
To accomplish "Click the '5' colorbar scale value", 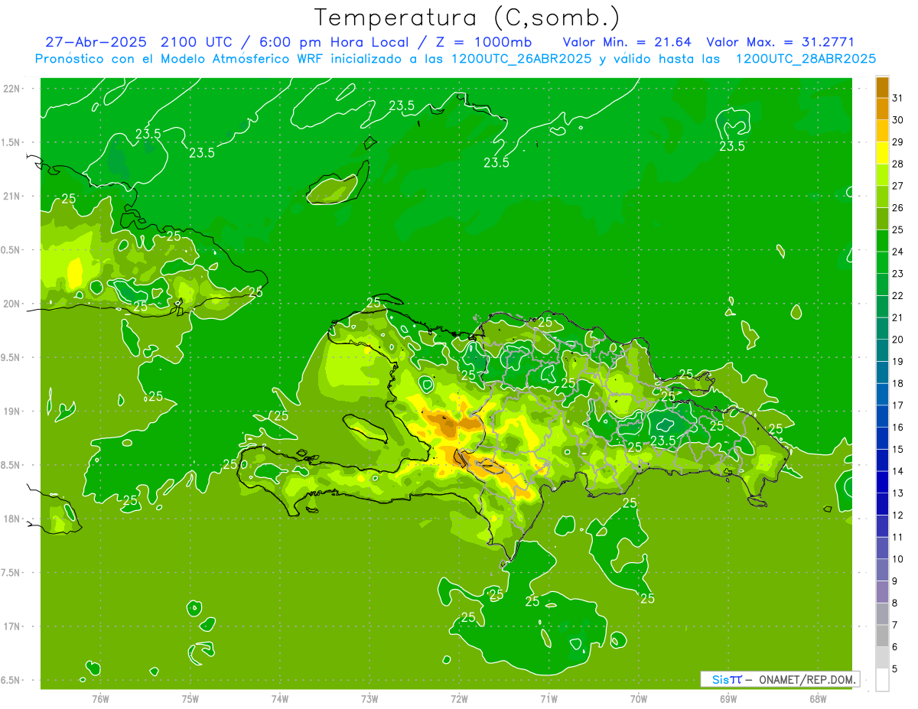I will pos(896,668).
